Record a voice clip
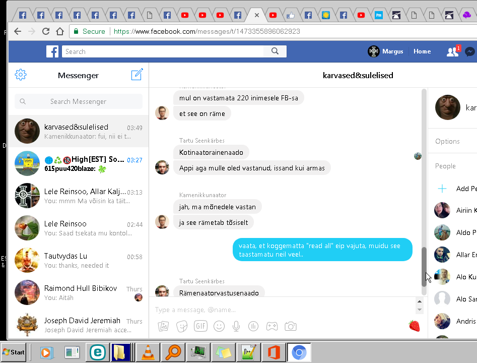477x363 pixels. (x=236, y=327)
